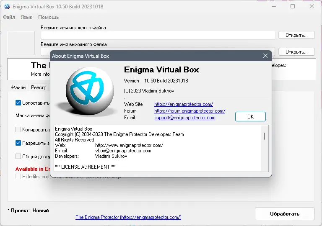Open The Enigma Protector bottom link

tap(128, 217)
